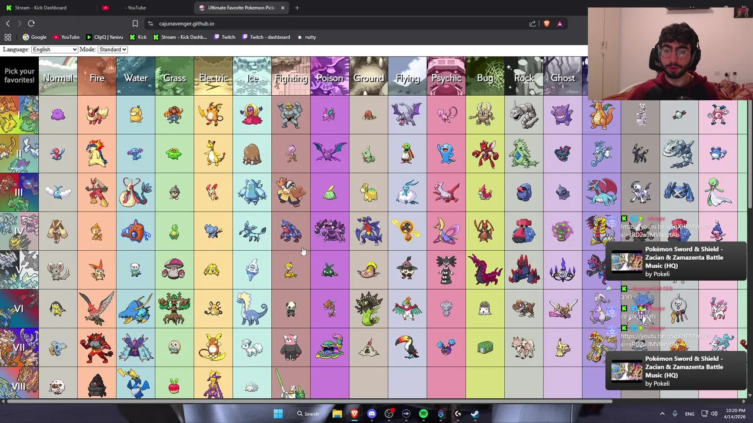The height and width of the screenshot is (423, 753).
Task: Pick Machamp in the Fighting column
Action: (291, 115)
